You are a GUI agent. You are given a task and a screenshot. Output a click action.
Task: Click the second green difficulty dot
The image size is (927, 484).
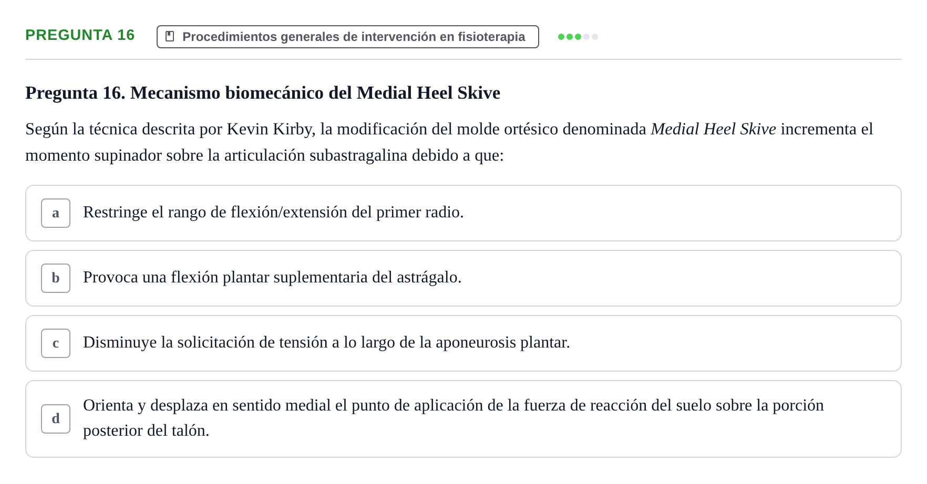pos(570,37)
